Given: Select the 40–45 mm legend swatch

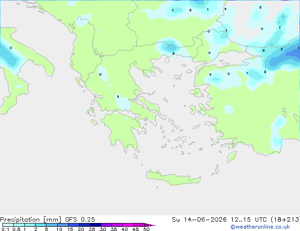Looking at the screenshot, I should tap(128, 225).
